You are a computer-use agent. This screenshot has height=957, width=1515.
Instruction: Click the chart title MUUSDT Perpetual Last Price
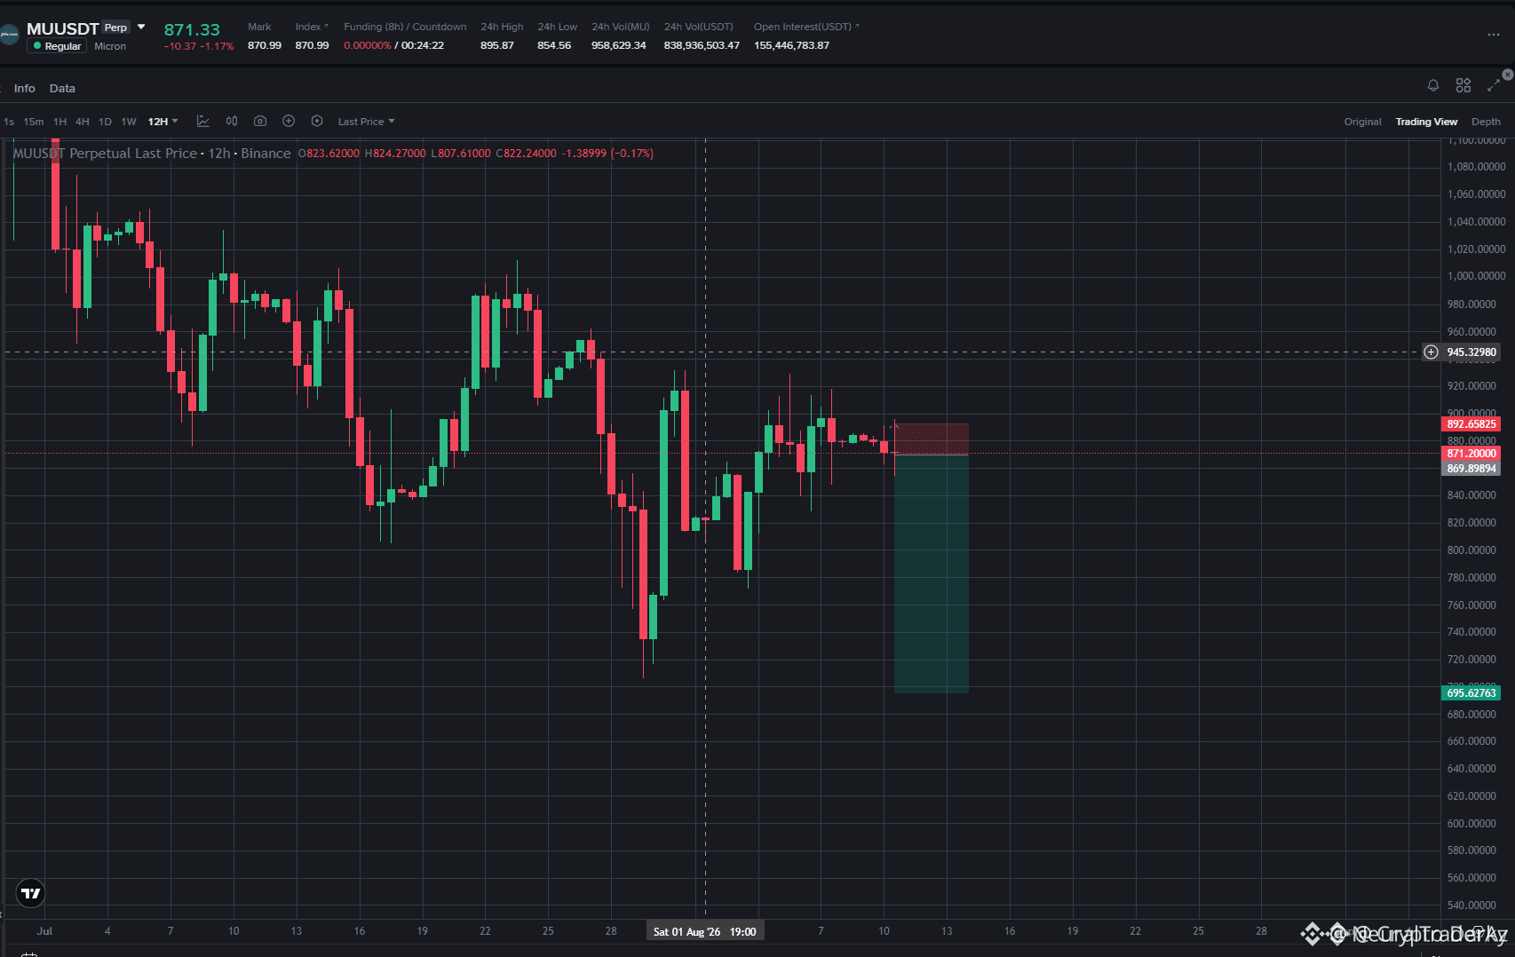click(x=105, y=154)
